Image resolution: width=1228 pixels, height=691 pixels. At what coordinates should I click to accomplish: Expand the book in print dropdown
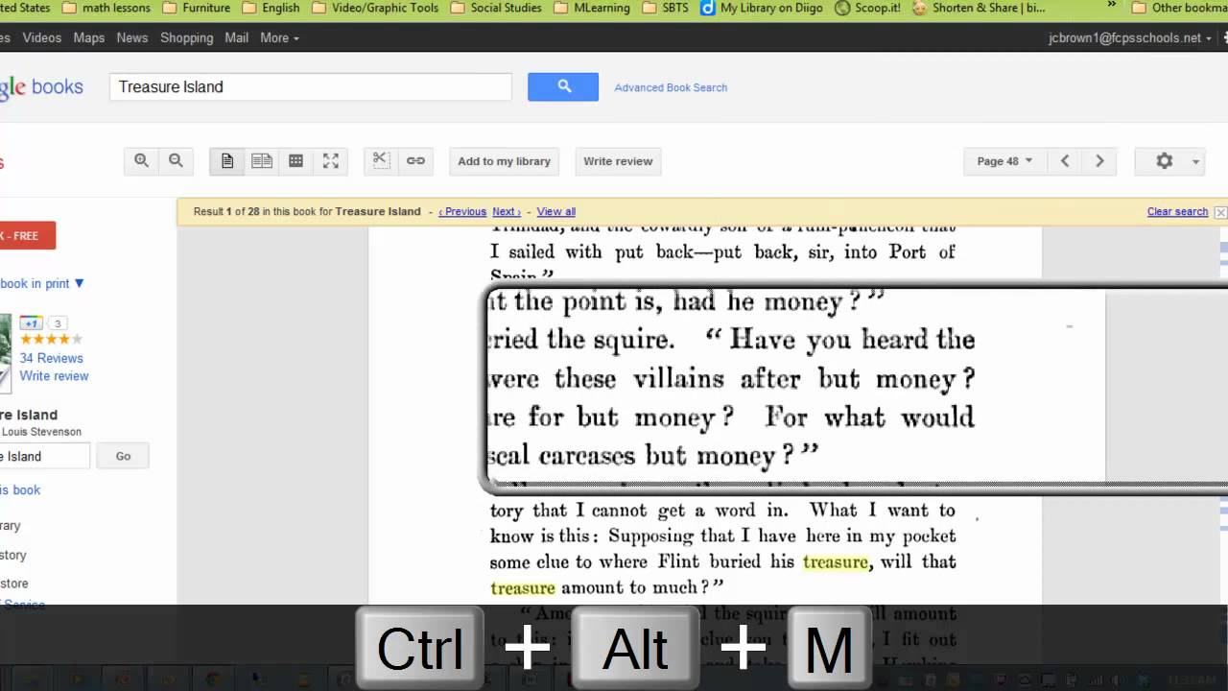click(42, 283)
